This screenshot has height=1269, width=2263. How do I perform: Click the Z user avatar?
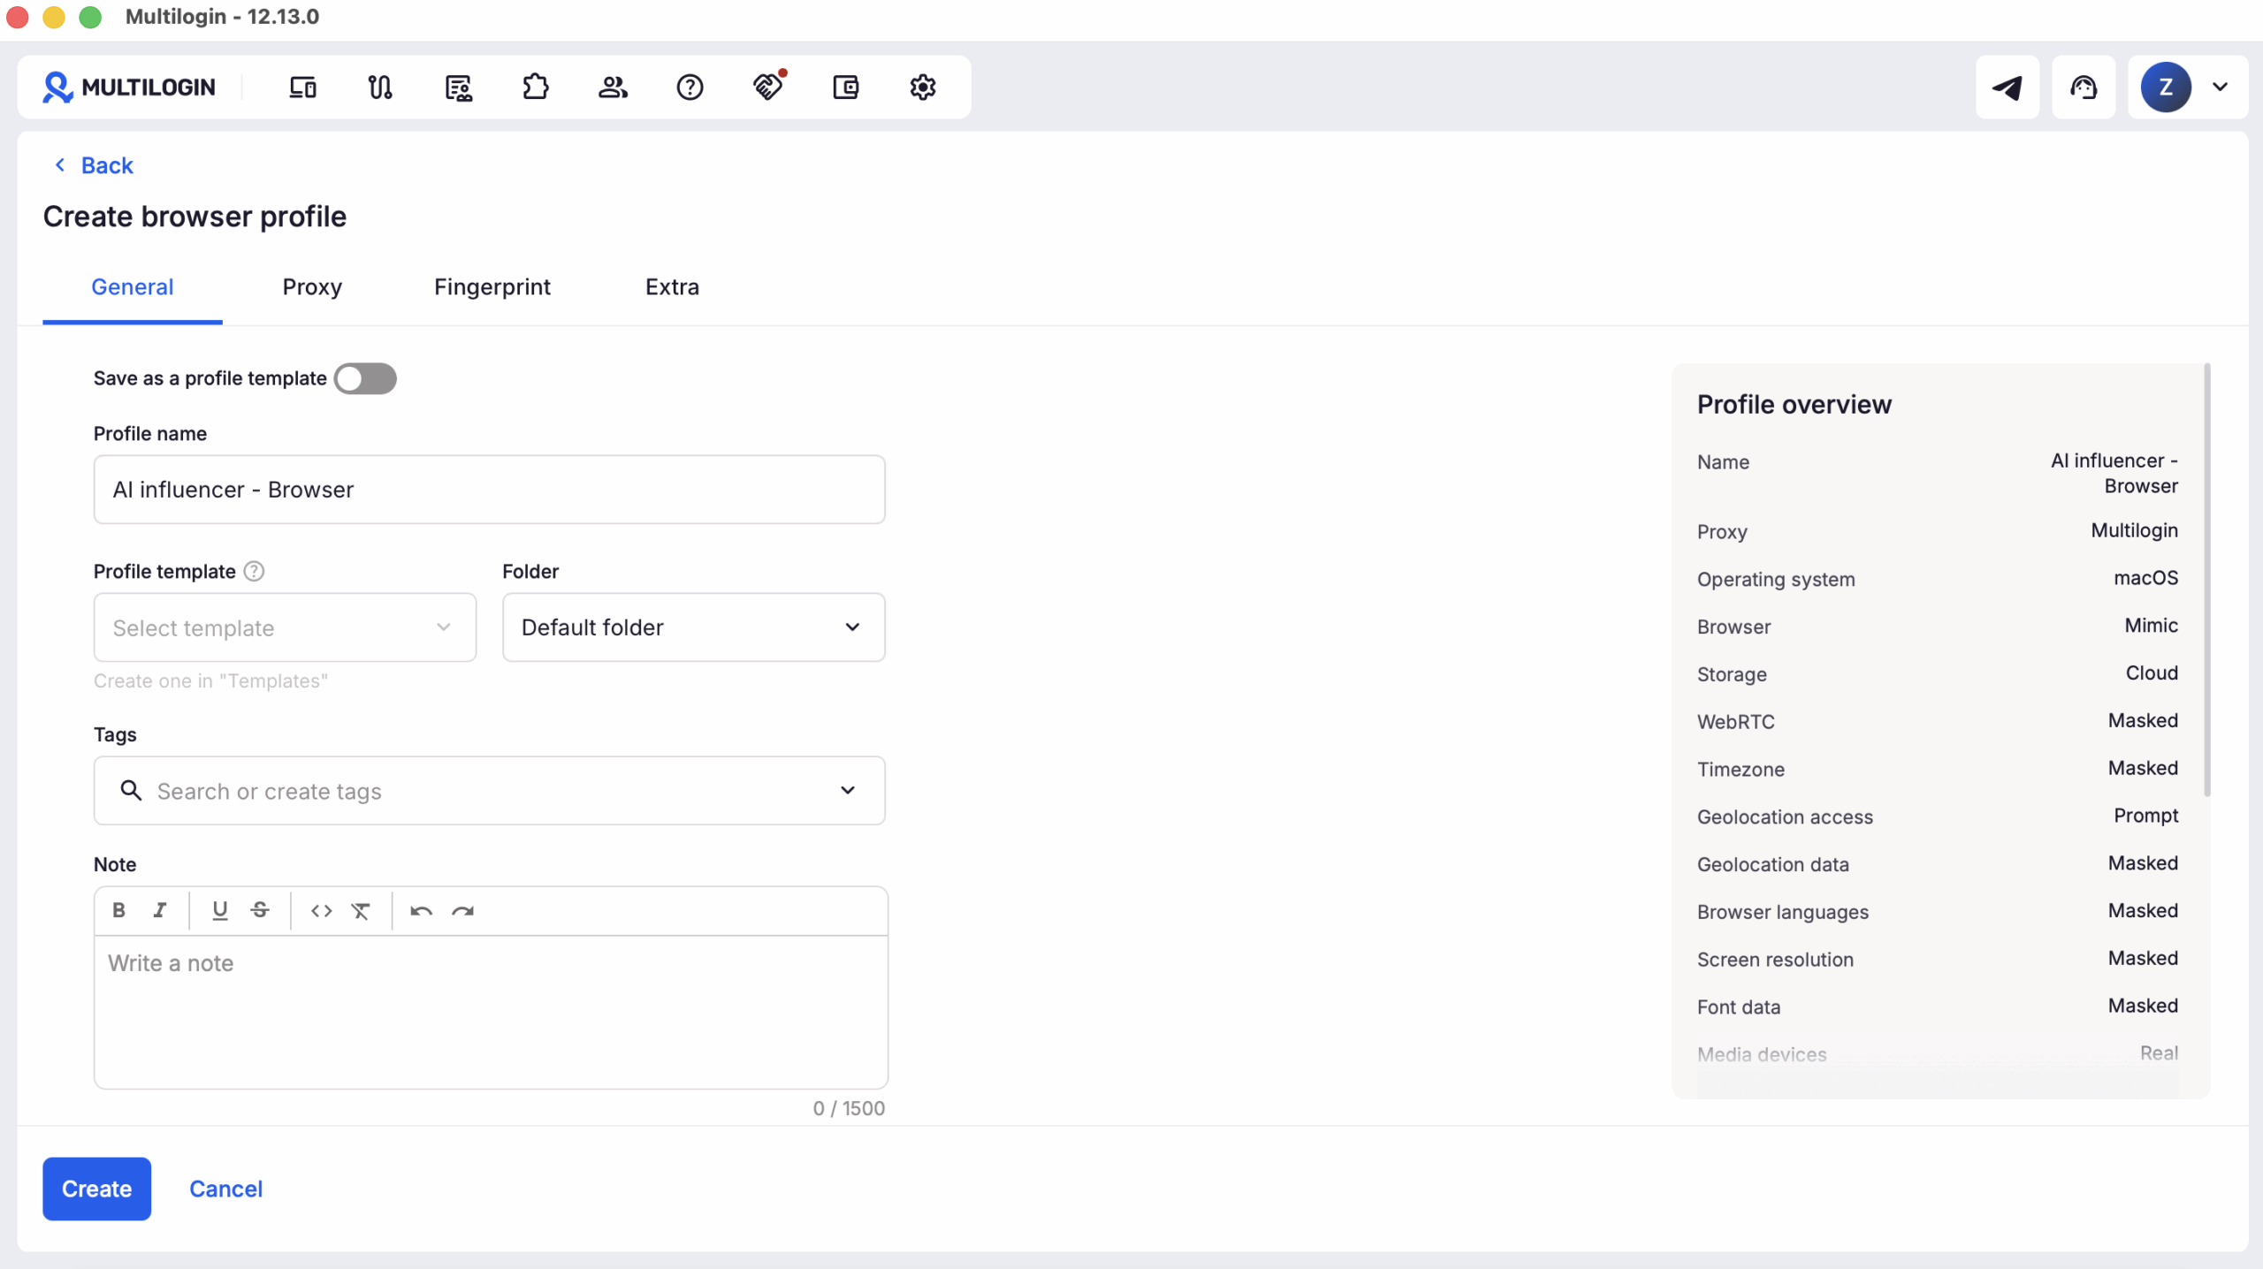(x=2166, y=87)
